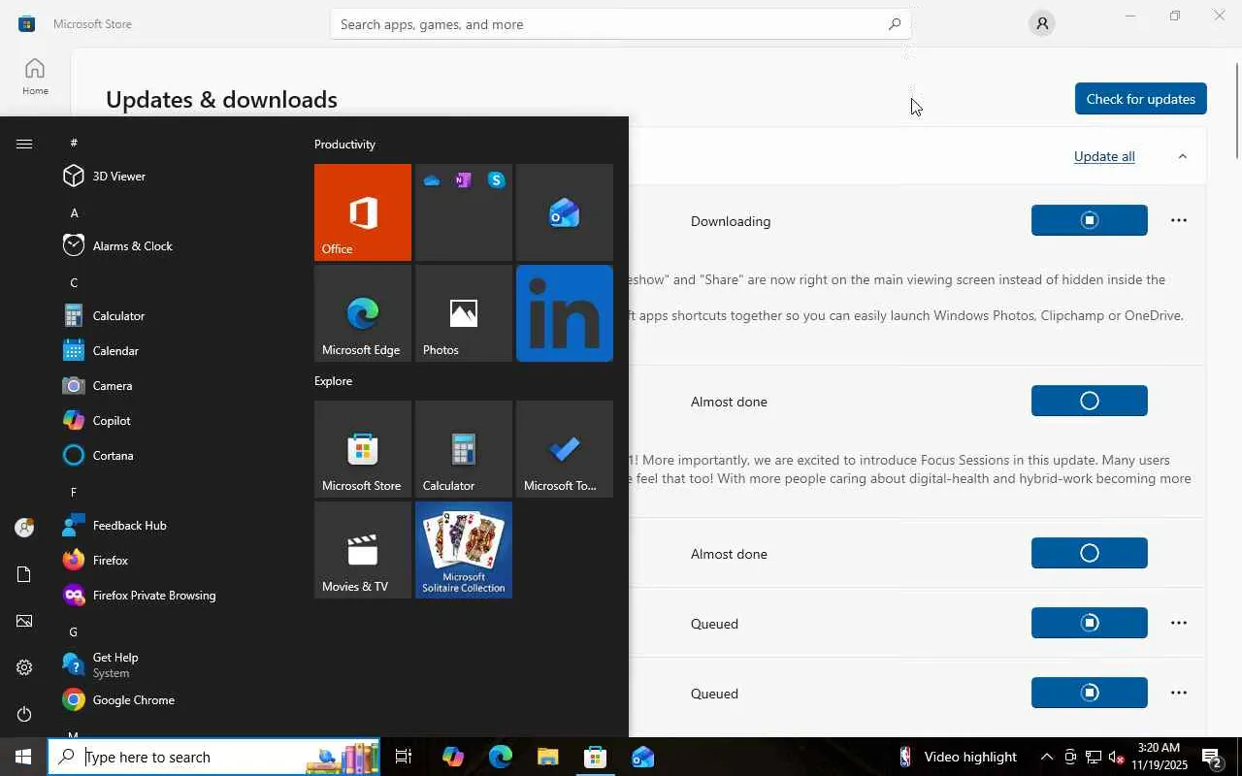This screenshot has height=776, width=1242.
Task: Open File Explorer from the taskbar
Action: tap(548, 757)
